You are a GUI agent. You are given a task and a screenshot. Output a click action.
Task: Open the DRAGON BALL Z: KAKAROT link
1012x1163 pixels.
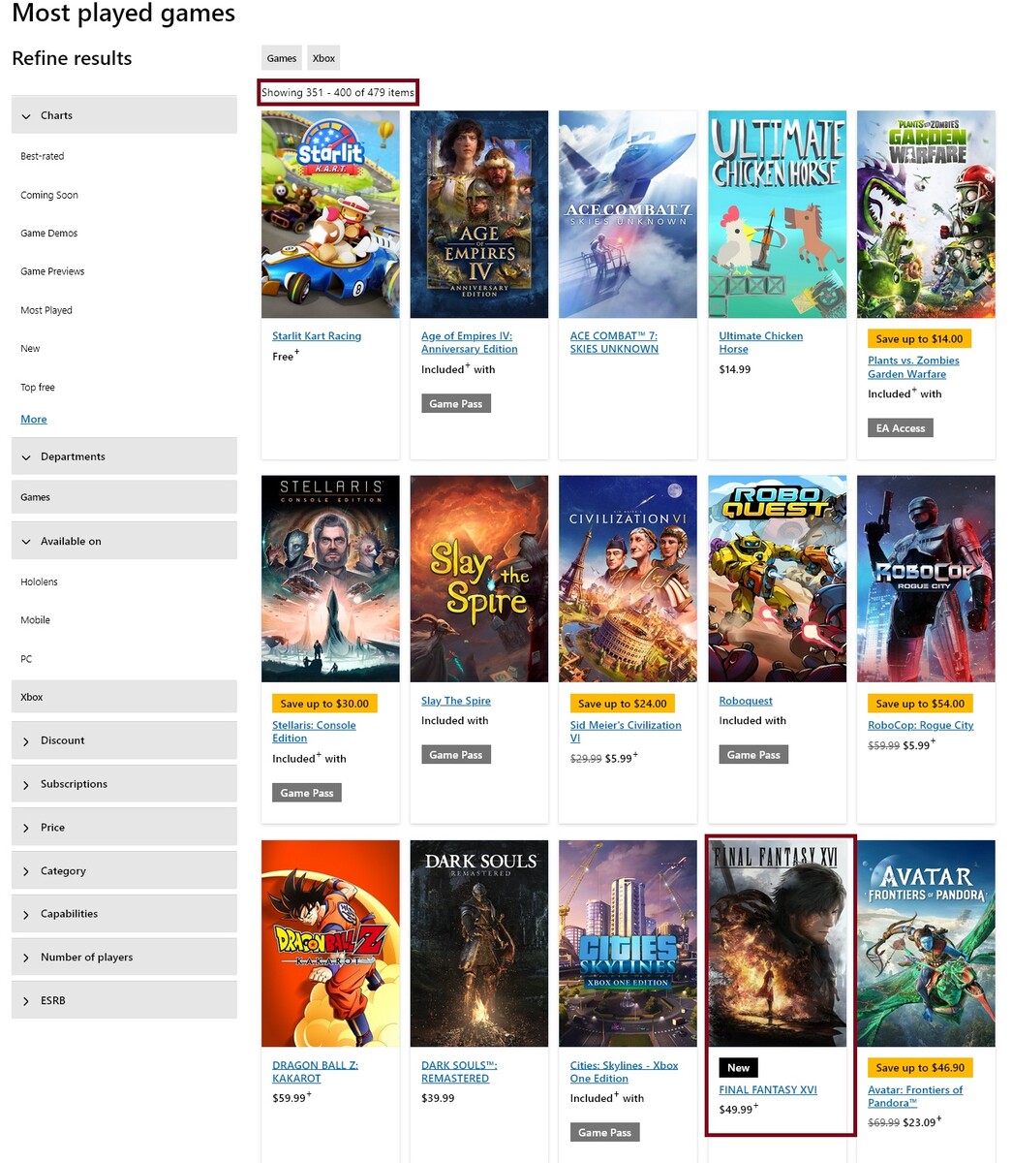[x=315, y=1072]
